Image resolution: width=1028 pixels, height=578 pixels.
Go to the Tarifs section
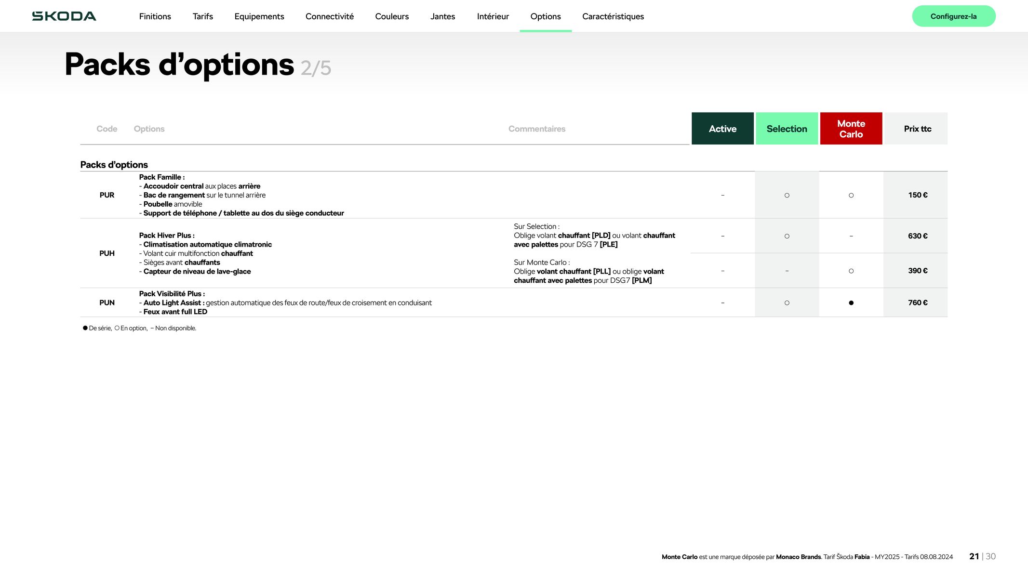202,16
